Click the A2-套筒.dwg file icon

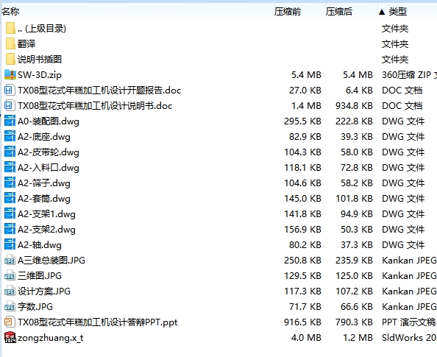click(10, 198)
